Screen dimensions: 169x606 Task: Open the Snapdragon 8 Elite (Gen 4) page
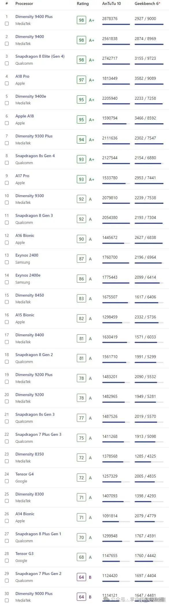pyautogui.click(x=40, y=57)
